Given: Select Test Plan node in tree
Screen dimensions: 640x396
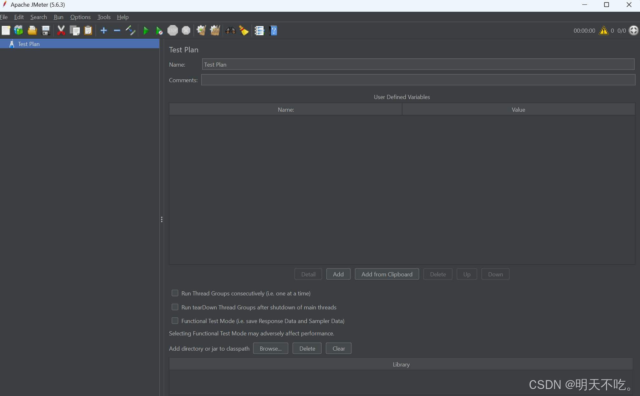Looking at the screenshot, I should click(x=80, y=44).
